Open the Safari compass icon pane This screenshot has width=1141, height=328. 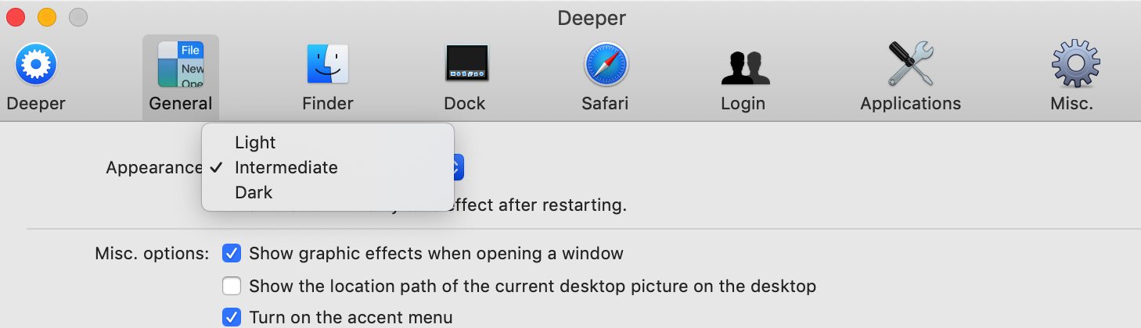tap(606, 64)
